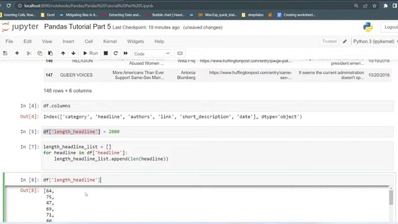Click the Python 3 (ipykernel) kernel indicator
Image resolution: width=398 pixels, height=224 pixels.
374,42
